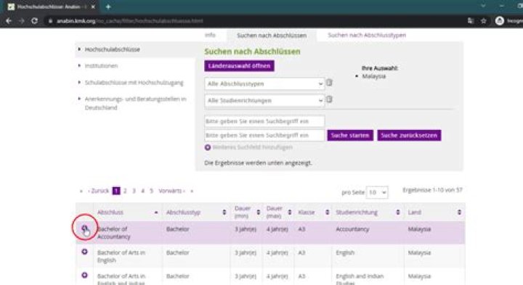The height and width of the screenshot is (285, 523).
Task: Open the tab search chevron in title bar
Action: [483, 6]
